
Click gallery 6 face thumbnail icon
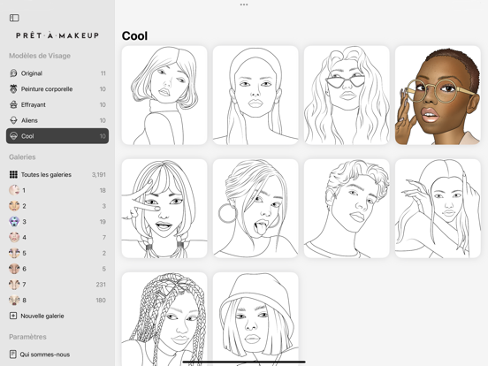[x=14, y=269]
